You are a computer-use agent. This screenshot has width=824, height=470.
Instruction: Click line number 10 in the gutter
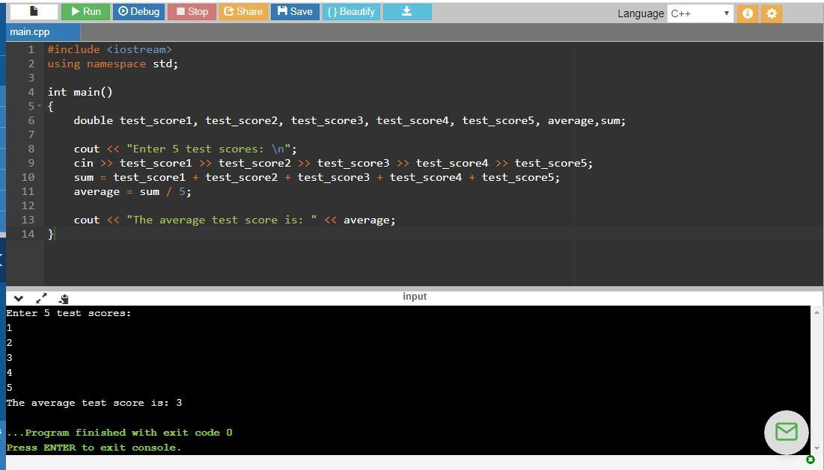pyautogui.click(x=28, y=177)
